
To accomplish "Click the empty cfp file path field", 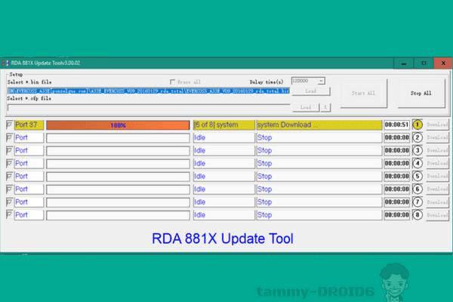I will [149, 107].
